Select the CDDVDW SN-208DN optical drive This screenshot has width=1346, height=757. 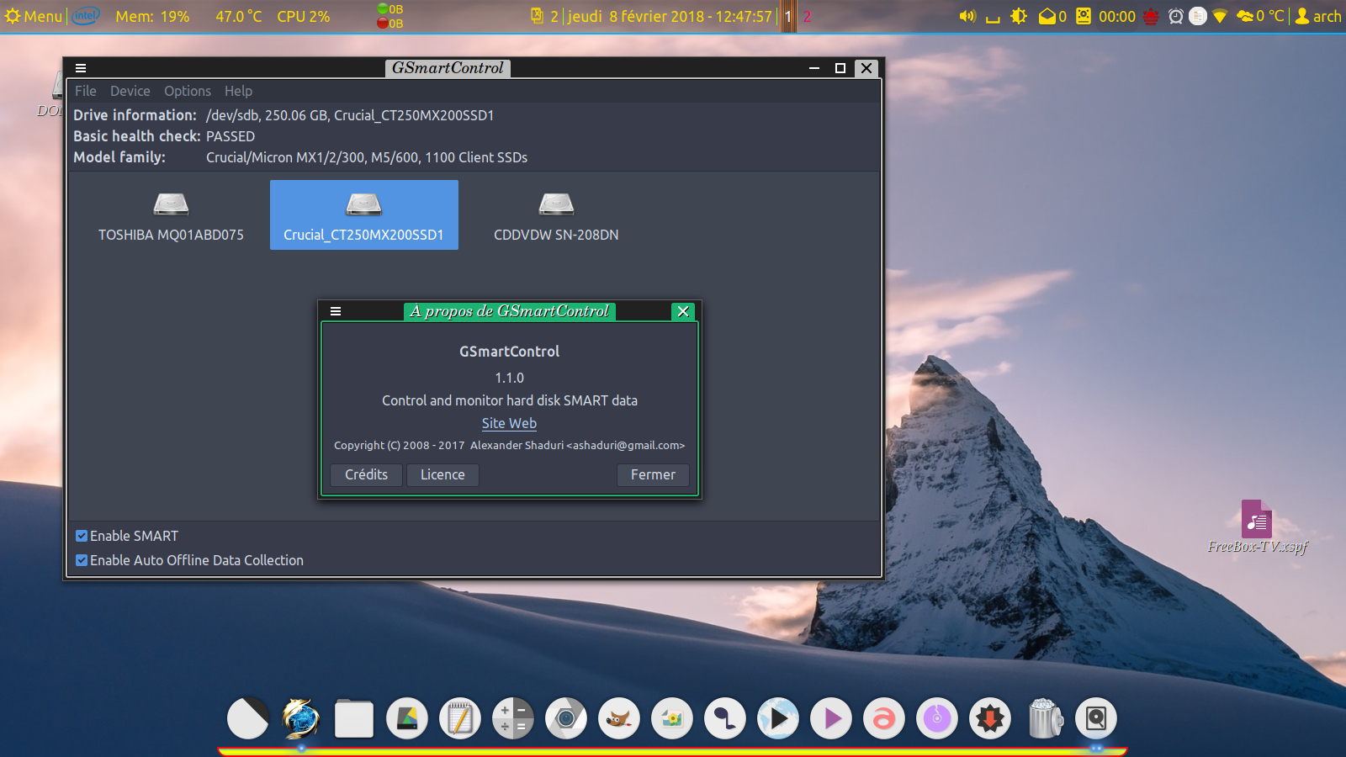[x=556, y=215]
